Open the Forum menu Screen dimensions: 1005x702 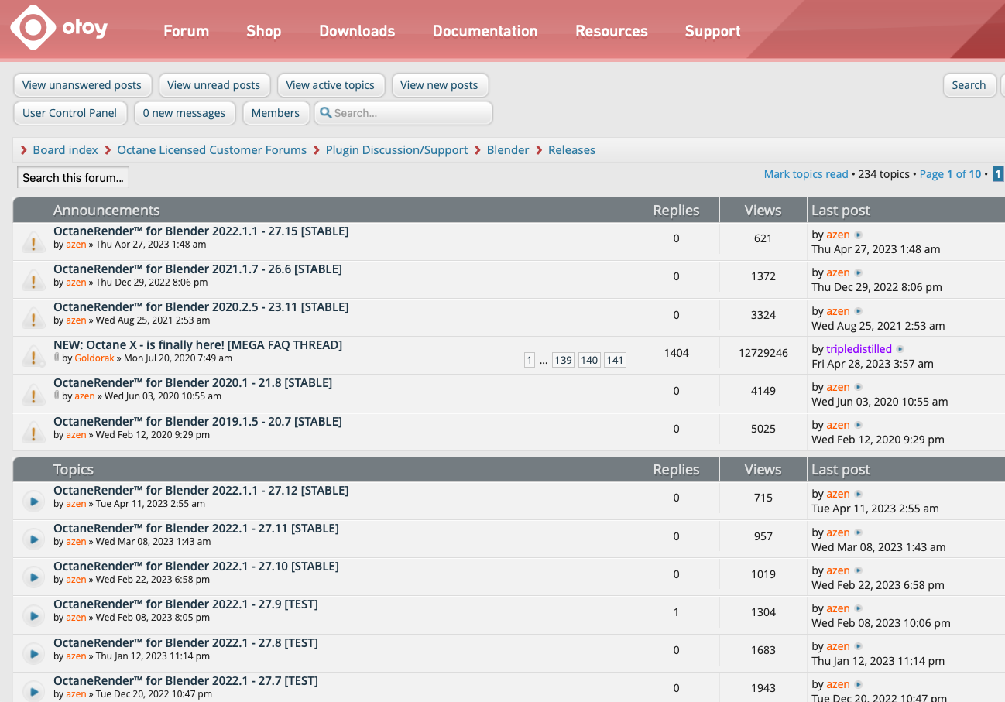tap(186, 31)
